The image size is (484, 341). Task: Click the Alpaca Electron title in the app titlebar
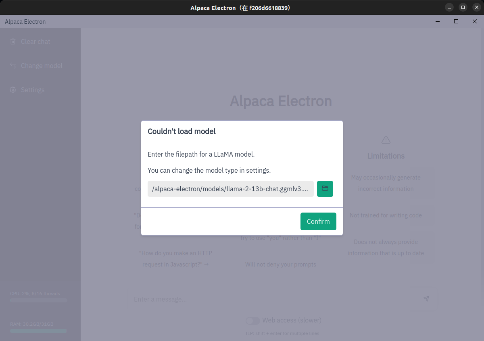click(25, 21)
